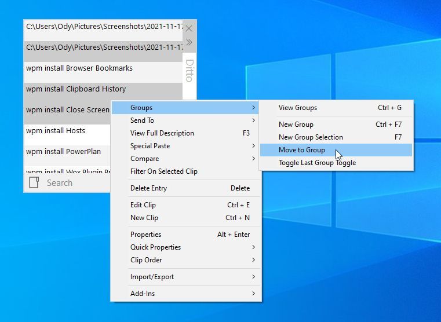Image resolution: width=441 pixels, height=322 pixels.
Task: Choose Toggle Last Group Toggle
Action: (336, 163)
